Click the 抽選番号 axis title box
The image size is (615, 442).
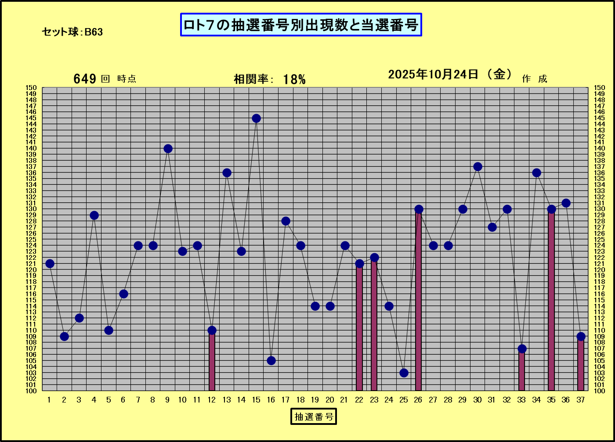[313, 417]
